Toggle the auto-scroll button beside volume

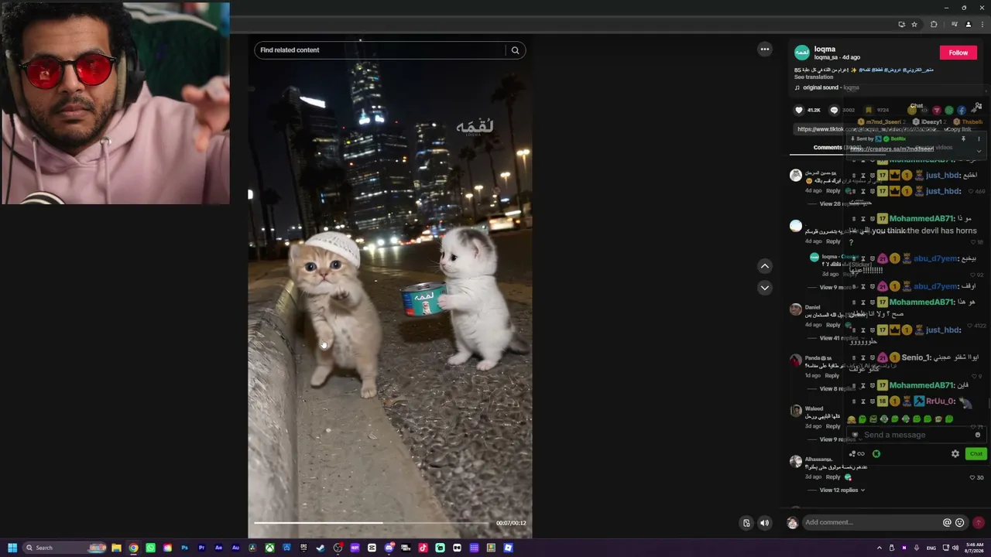point(746,523)
